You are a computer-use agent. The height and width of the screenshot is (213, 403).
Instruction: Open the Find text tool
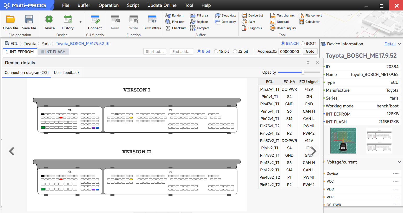click(x=175, y=22)
